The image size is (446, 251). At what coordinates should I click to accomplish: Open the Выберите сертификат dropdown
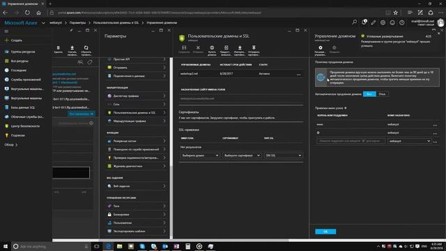(242, 155)
